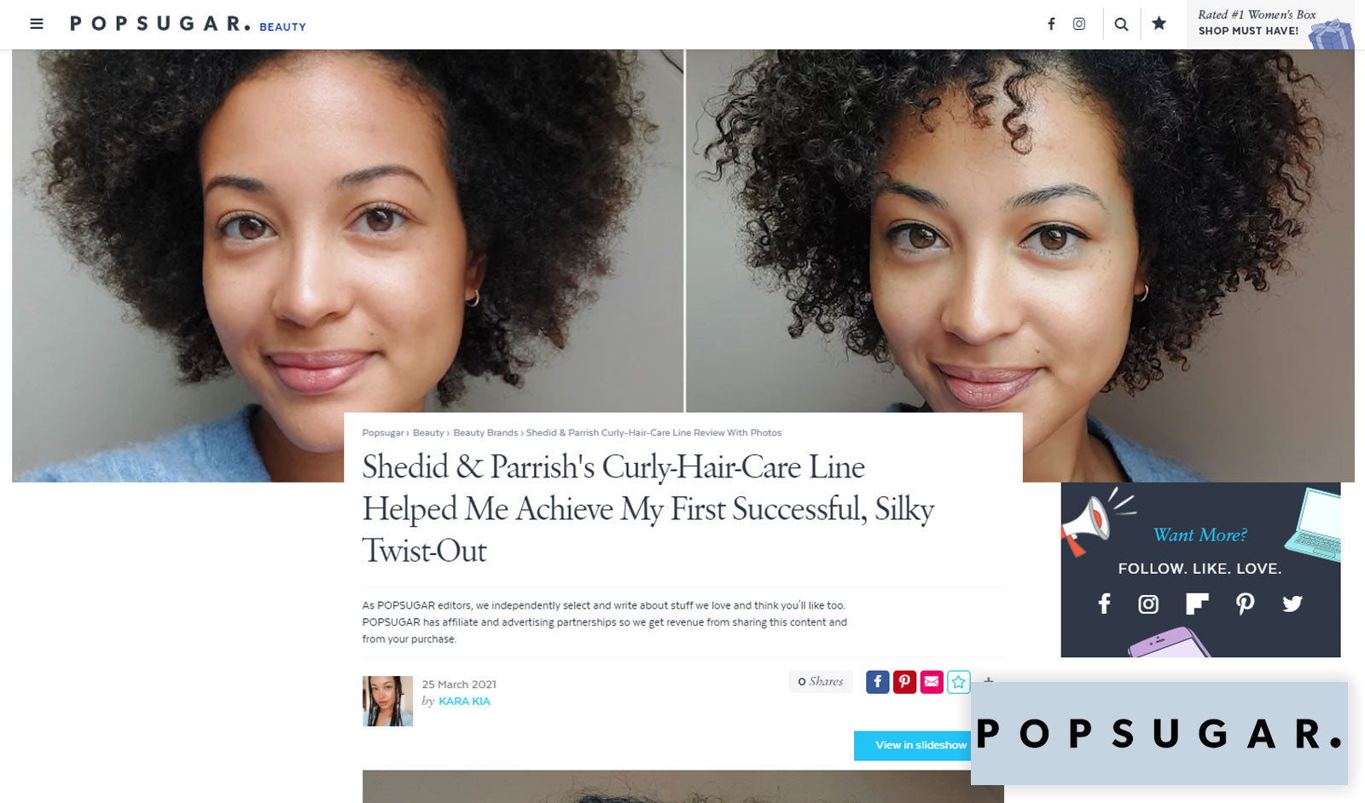Click the star favorites icon in header

click(x=1159, y=23)
